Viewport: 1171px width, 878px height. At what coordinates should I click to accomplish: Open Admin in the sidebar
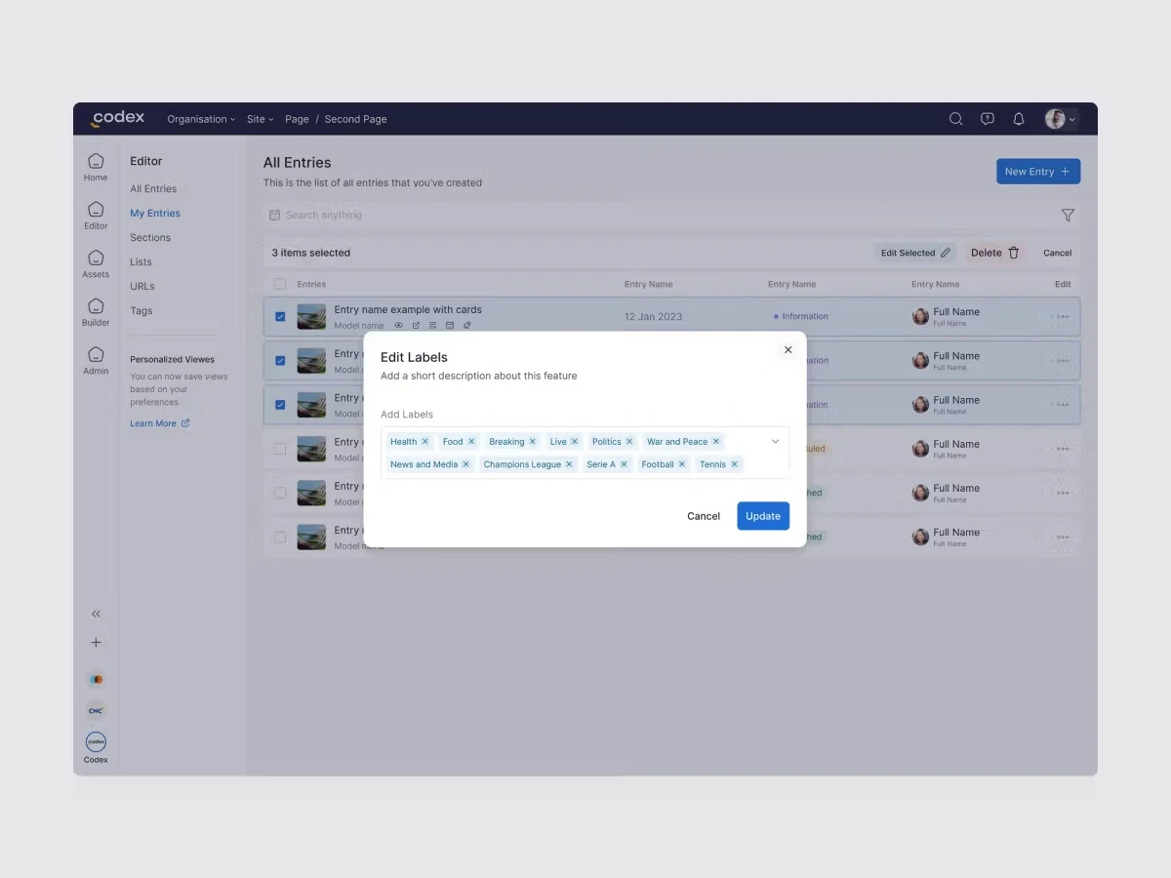(96, 360)
